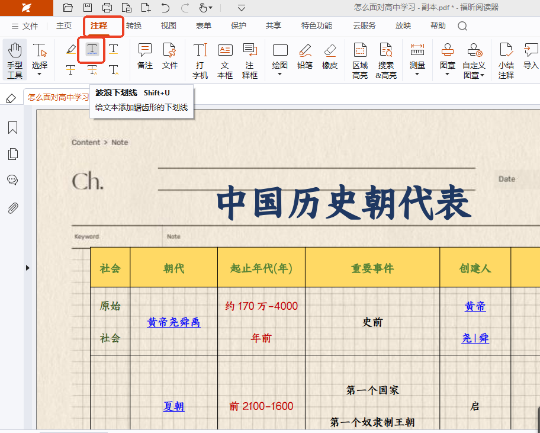Viewport: 540px width, 433px height.
Task: Follow the 夏朝 hyperlink in the table
Action: pos(173,406)
